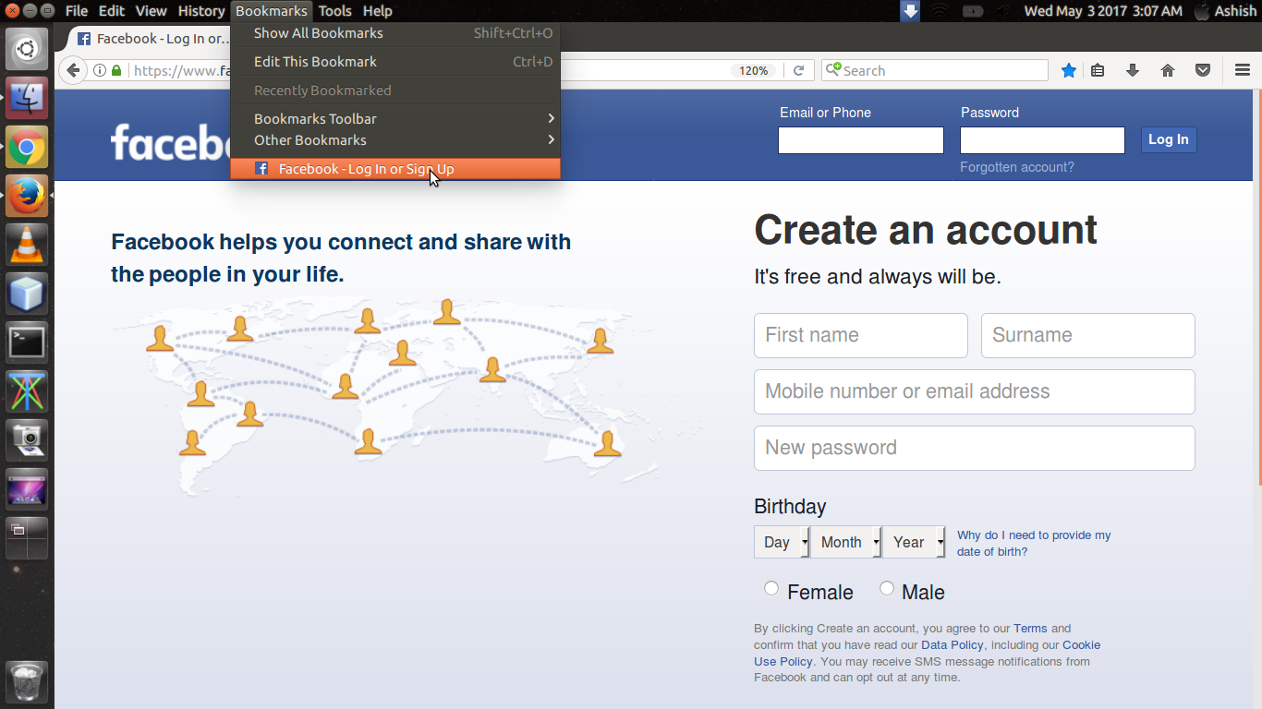Open the History menu
1262x709 pixels.
[200, 11]
